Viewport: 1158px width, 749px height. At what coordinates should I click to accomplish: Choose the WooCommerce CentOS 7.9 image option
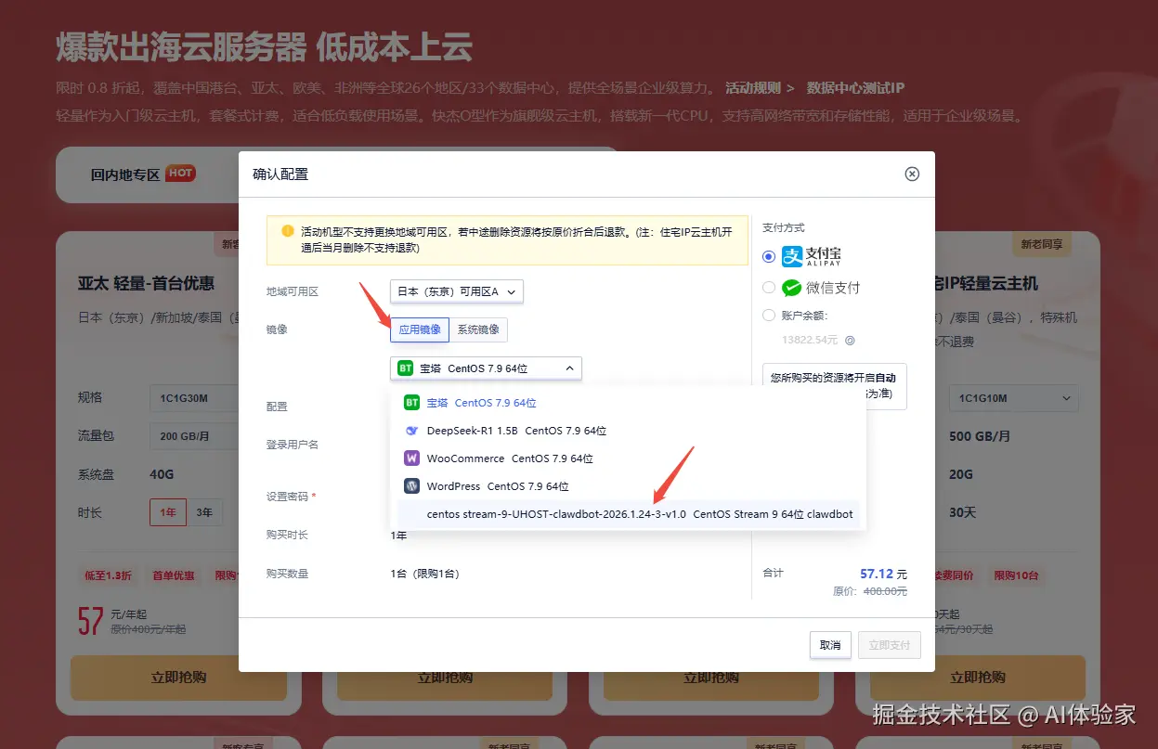point(628,458)
